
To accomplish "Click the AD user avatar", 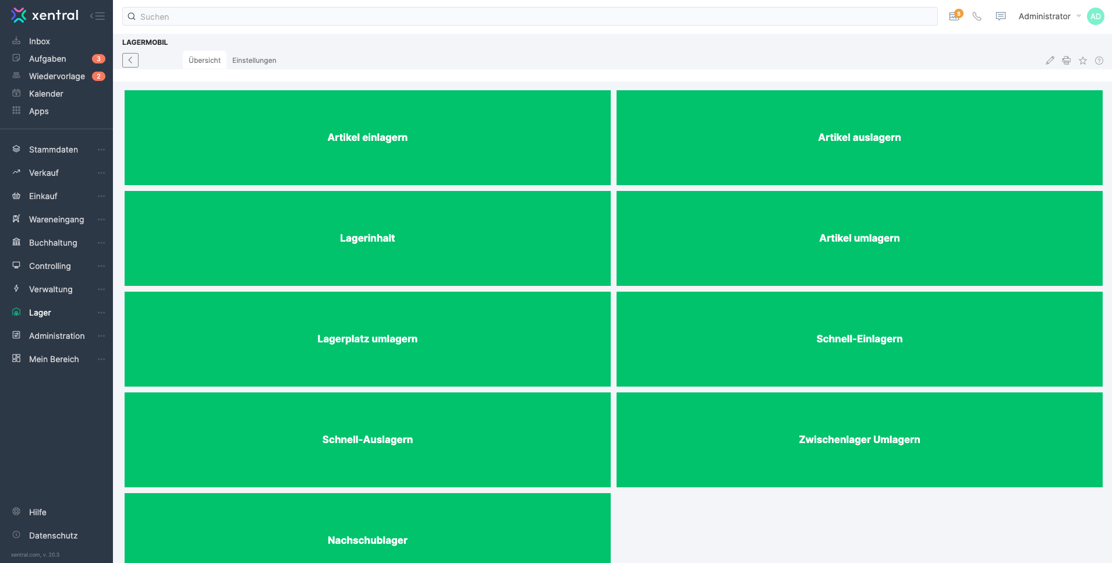I will 1095,16.
